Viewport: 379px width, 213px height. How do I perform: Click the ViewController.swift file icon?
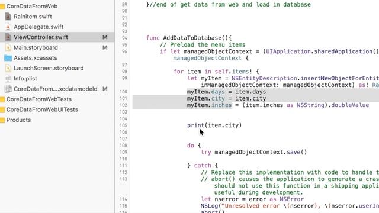click(8, 37)
